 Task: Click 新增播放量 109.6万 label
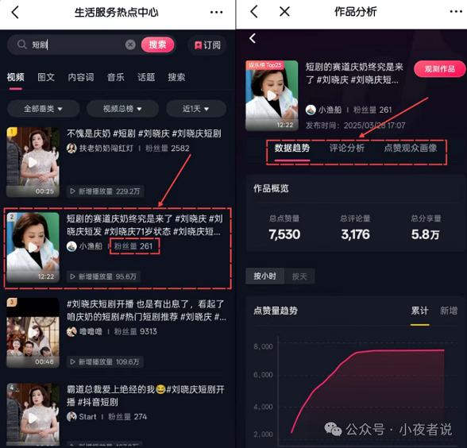pos(105,361)
